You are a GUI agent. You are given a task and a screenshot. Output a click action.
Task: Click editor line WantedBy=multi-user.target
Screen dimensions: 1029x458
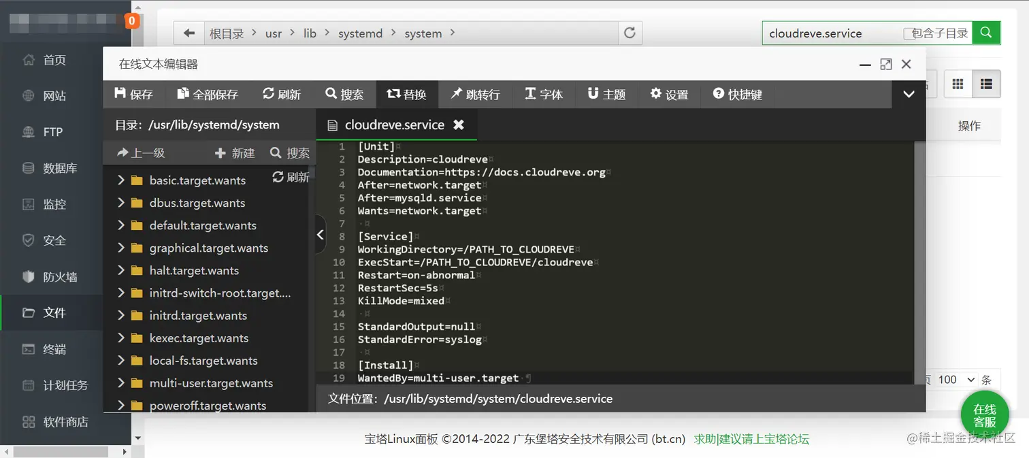coord(438,378)
